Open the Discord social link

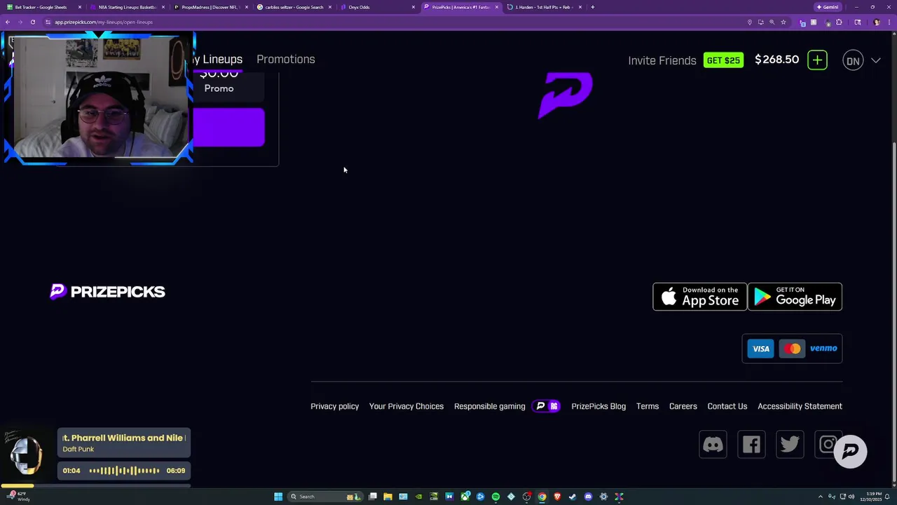(x=713, y=445)
